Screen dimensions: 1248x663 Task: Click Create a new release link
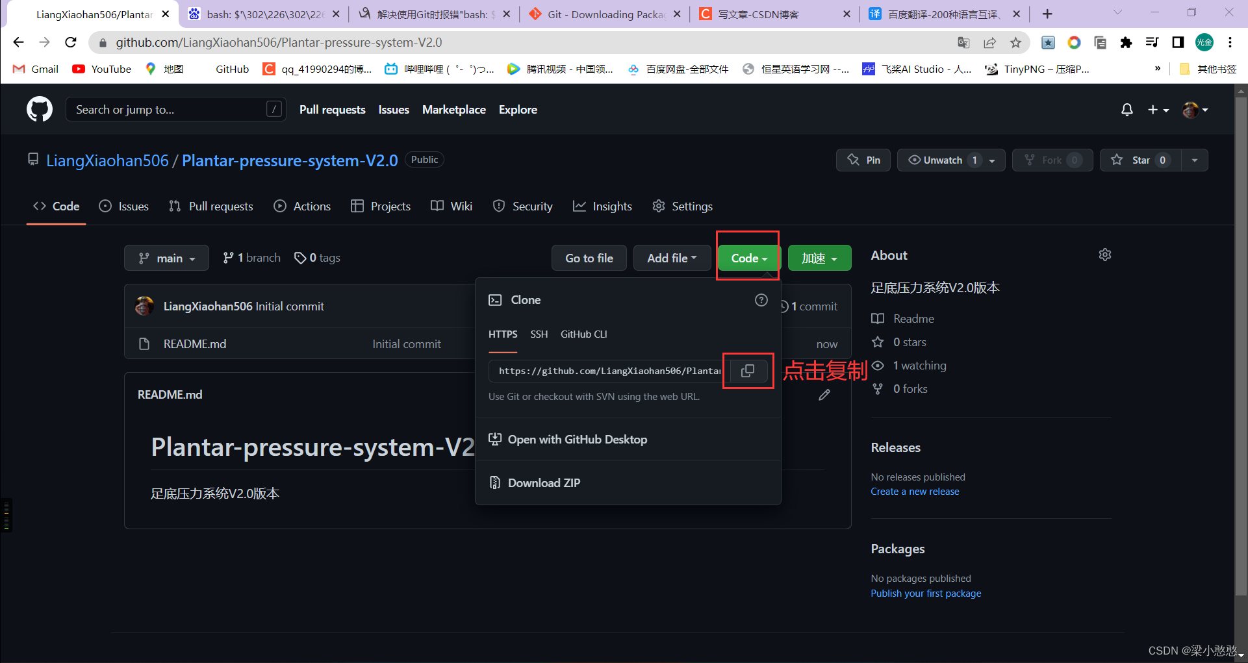pyautogui.click(x=915, y=492)
